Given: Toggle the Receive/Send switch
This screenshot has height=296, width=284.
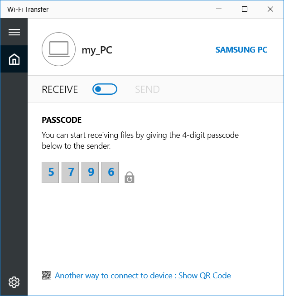Looking at the screenshot, I should [x=105, y=89].
